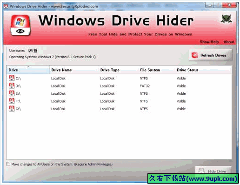
Task: Click the Refresh Drives button
Action: [210, 55]
